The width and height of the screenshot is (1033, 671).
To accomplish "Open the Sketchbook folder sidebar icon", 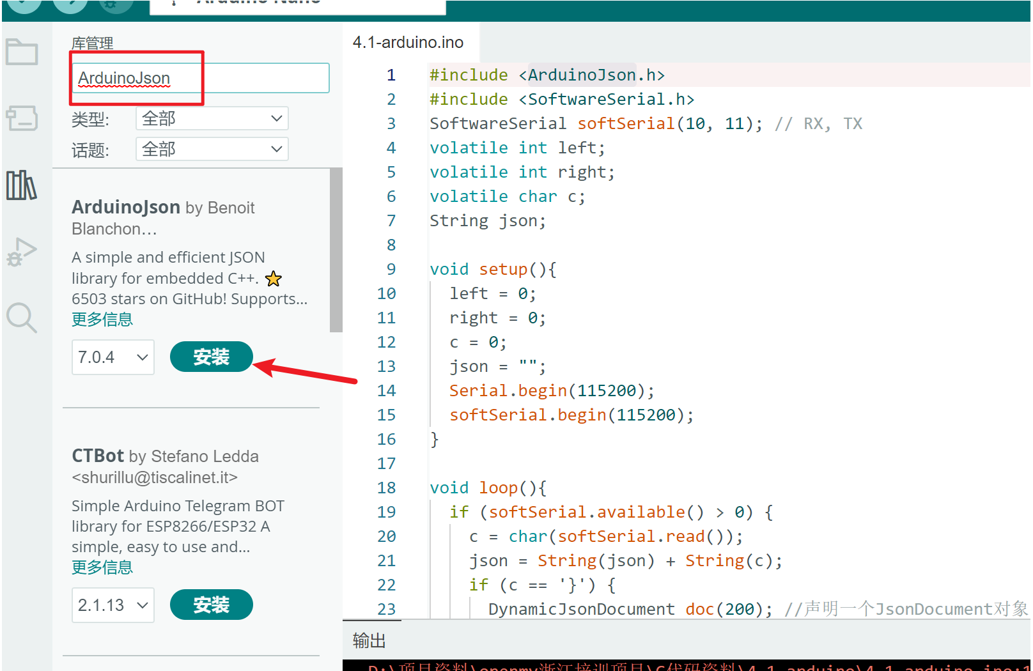I will [22, 52].
